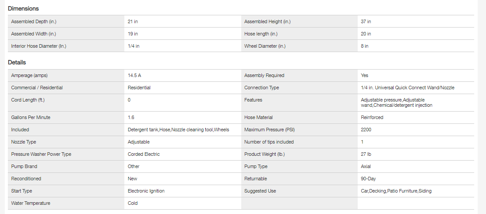Viewport: 486px width, 214px height.
Task: Select the Assembled Depth (in.) label
Action: [x=33, y=21]
